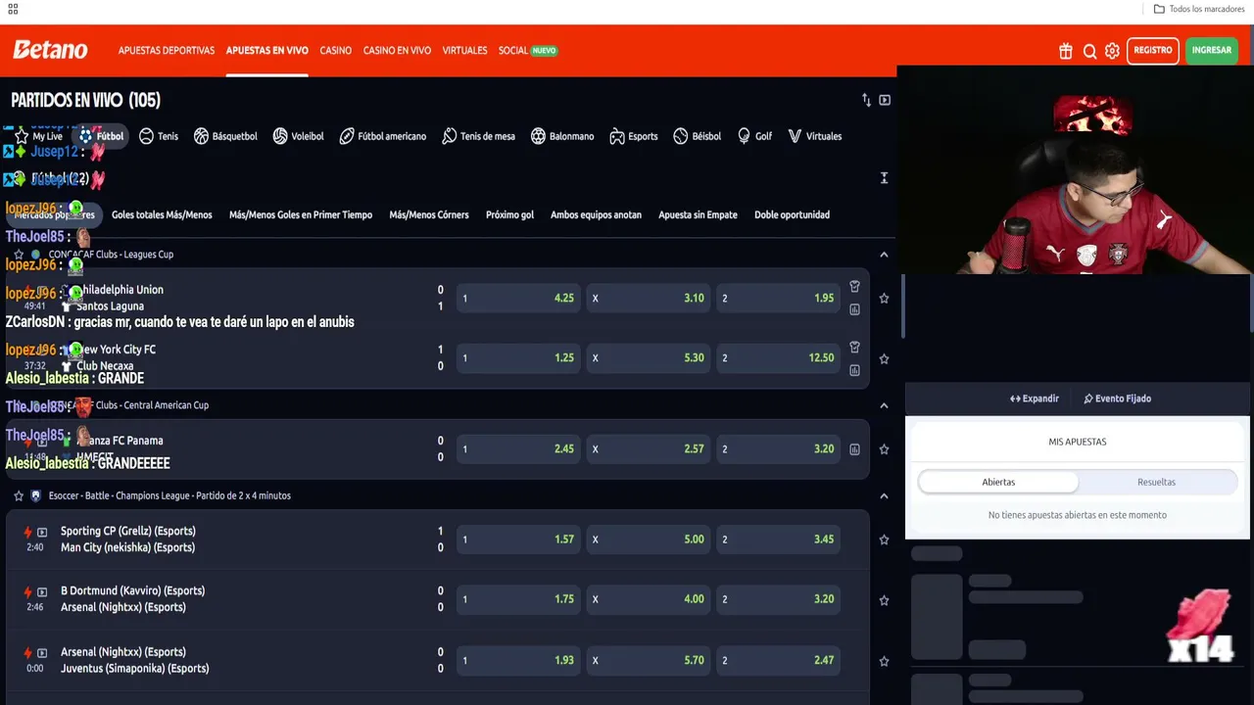Select the Fútbol americano sport filter
Viewport: 1254px width, 705px height.
(382, 136)
